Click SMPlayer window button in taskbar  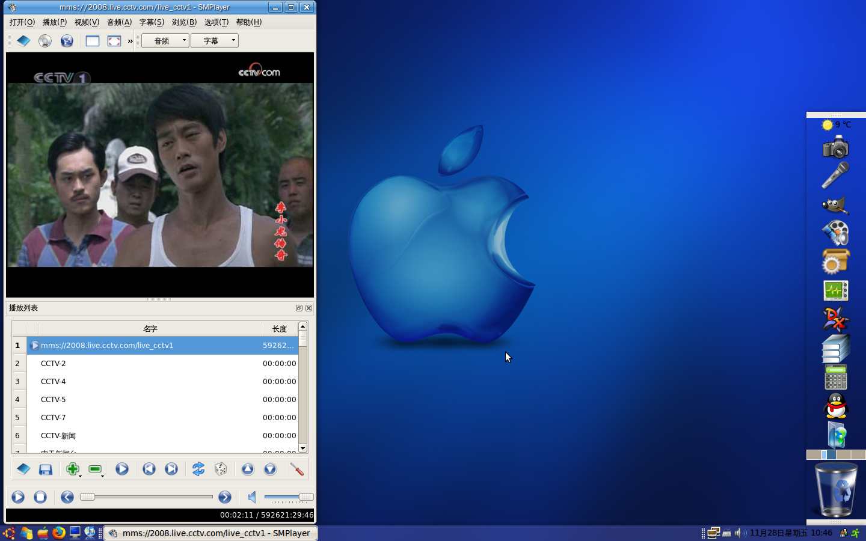(210, 533)
